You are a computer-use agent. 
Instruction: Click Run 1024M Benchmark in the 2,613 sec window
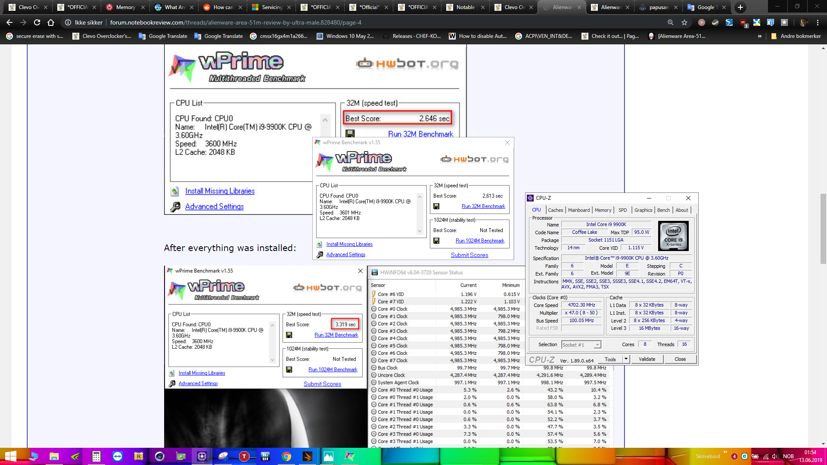click(480, 241)
